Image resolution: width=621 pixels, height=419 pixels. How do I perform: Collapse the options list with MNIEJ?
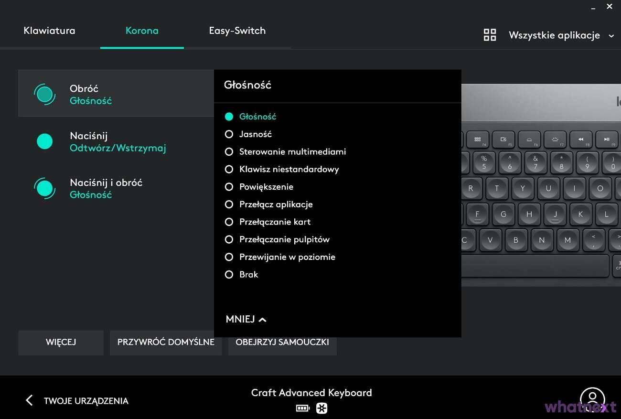tap(245, 319)
